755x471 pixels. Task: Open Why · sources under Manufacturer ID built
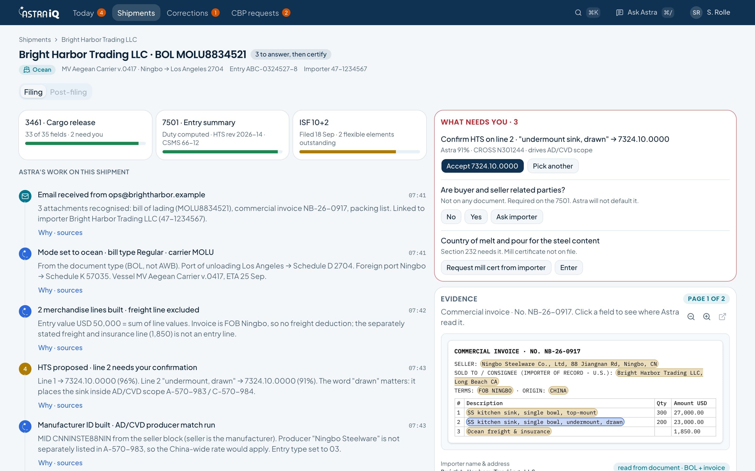(x=60, y=463)
